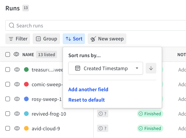Click the Search runs input field
The image size is (186, 138).
click(x=96, y=25)
